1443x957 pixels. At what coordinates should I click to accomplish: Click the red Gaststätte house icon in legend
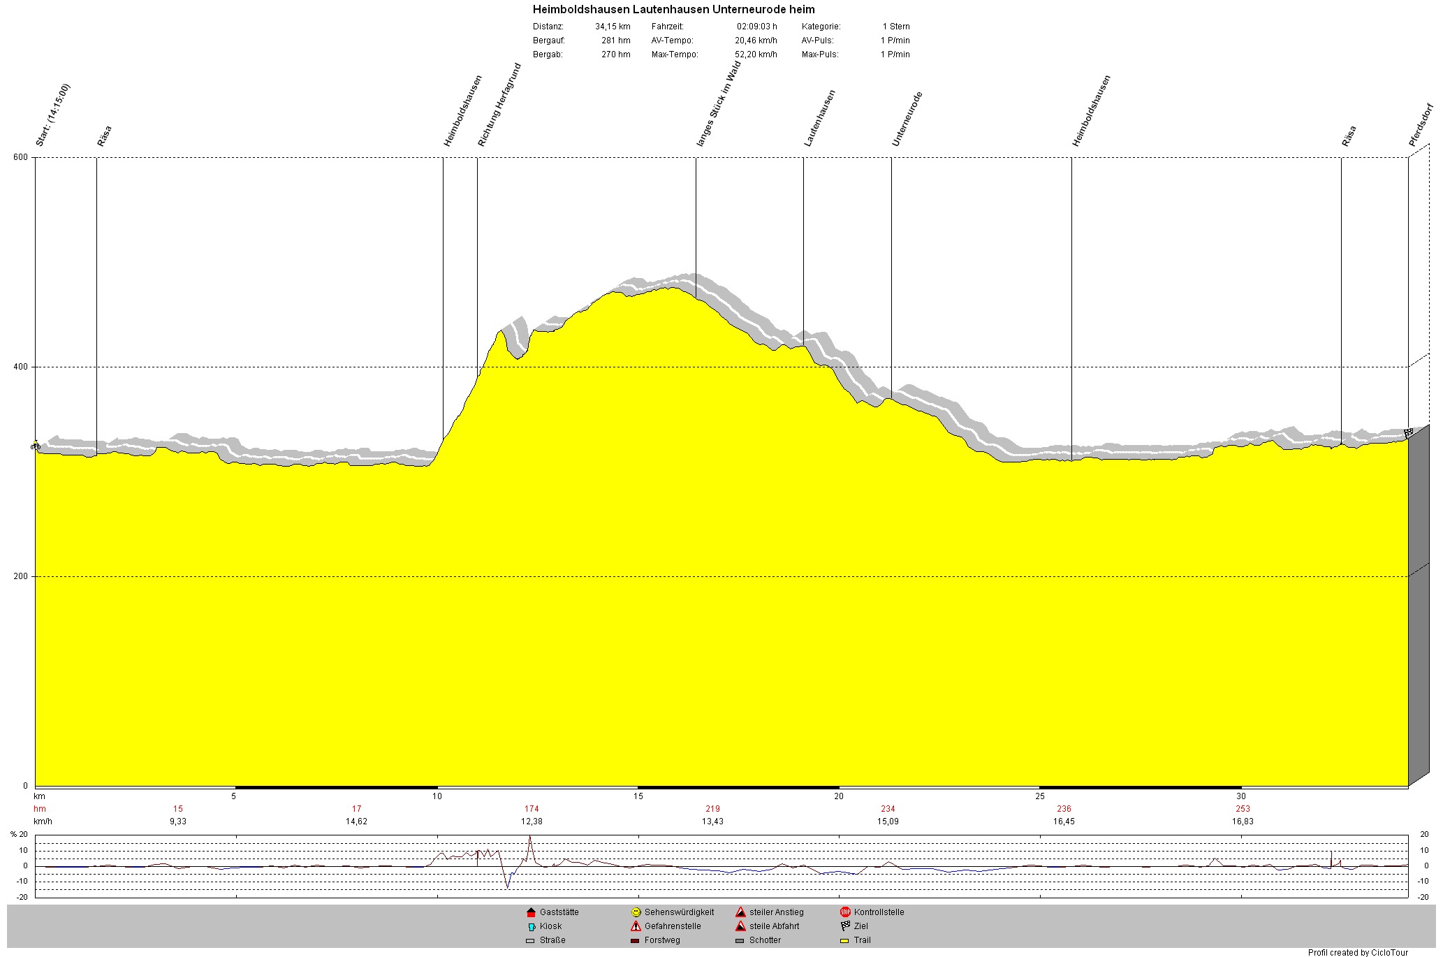pyautogui.click(x=531, y=912)
